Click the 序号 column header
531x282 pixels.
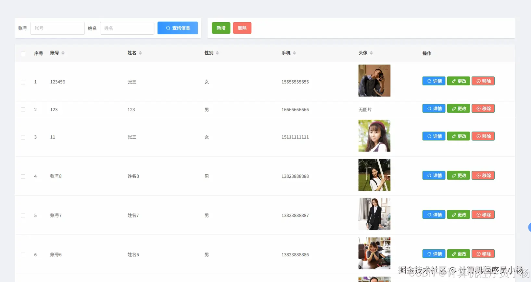39,53
